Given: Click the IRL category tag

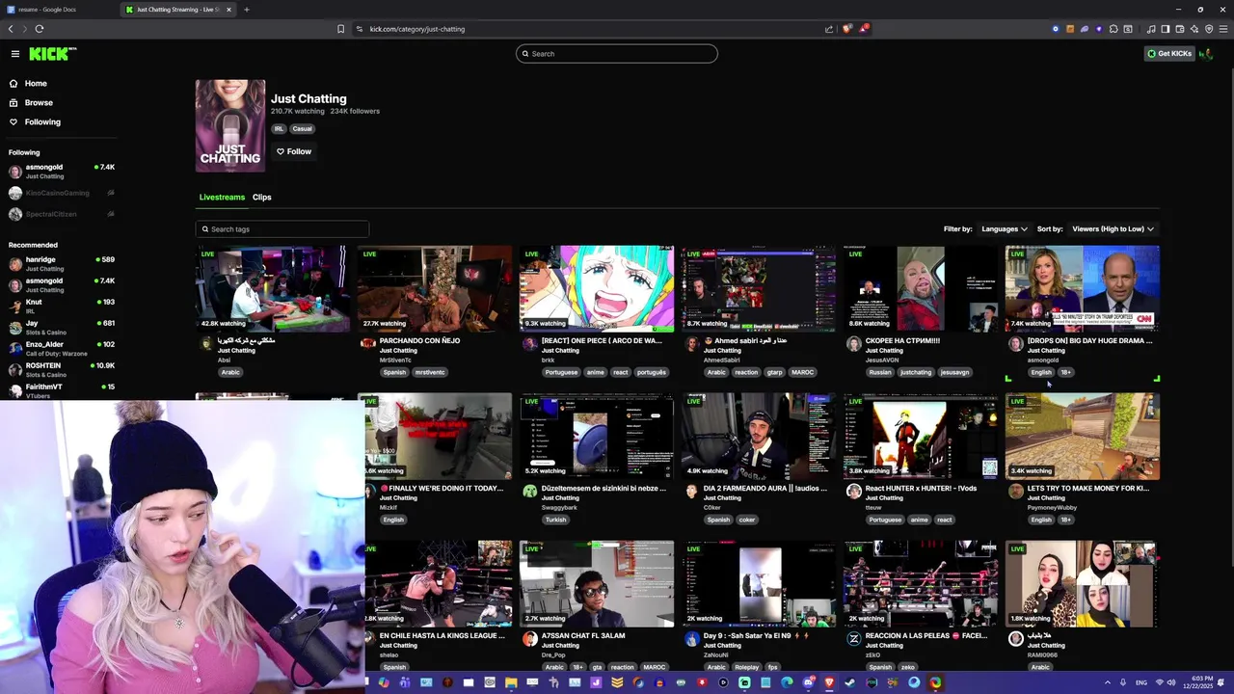Looking at the screenshot, I should pyautogui.click(x=279, y=128).
